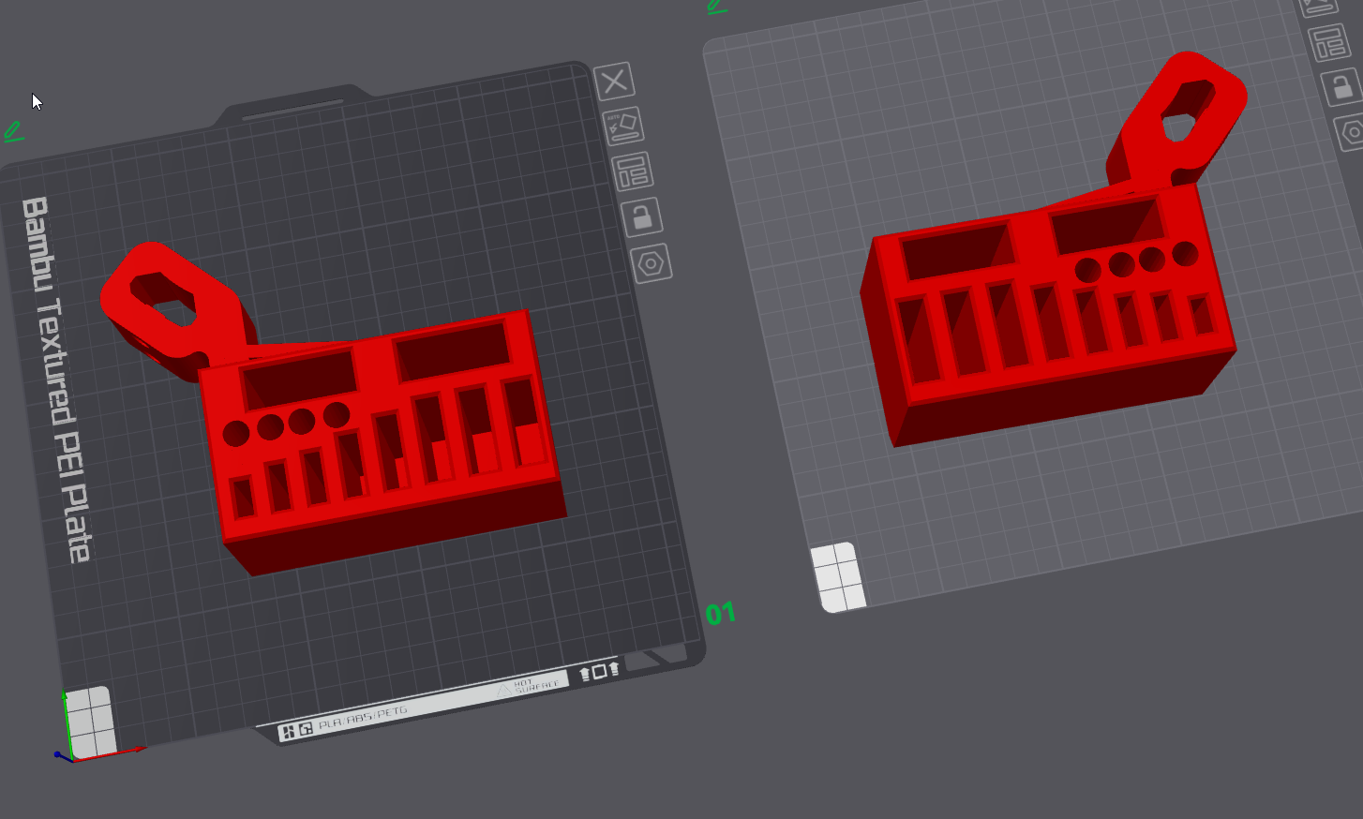Open plate 01 settings hexagon icon
Image resolution: width=1363 pixels, height=819 pixels.
pyautogui.click(x=651, y=264)
